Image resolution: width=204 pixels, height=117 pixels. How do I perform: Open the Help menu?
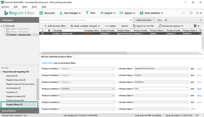coord(44,7)
